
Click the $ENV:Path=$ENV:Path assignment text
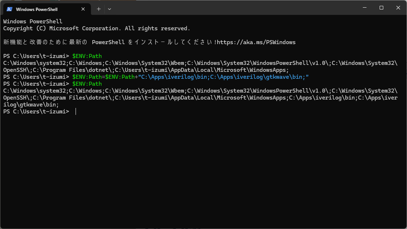[x=103, y=77]
